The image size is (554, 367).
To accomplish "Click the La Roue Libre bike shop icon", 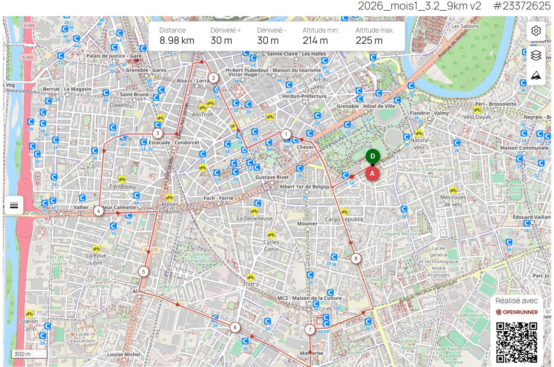I will [96, 248].
